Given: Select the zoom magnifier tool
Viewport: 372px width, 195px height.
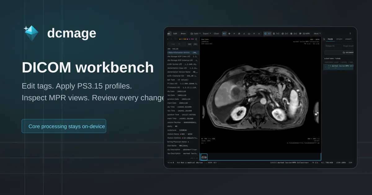Looking at the screenshot, I should click(234, 33).
